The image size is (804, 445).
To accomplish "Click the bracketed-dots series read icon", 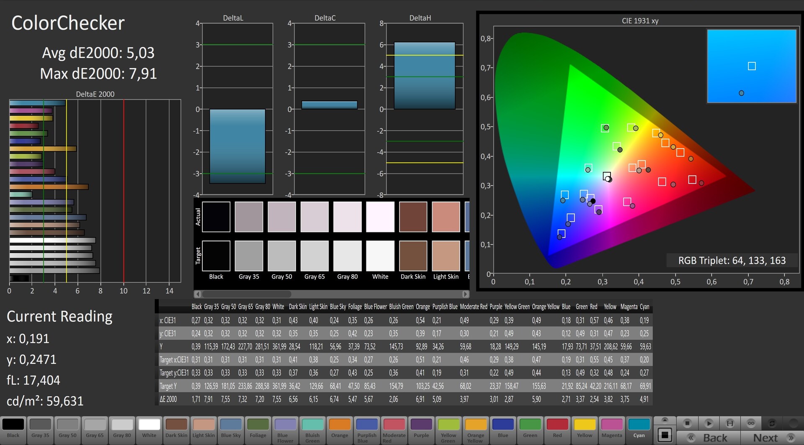I will pyautogui.click(x=730, y=423).
